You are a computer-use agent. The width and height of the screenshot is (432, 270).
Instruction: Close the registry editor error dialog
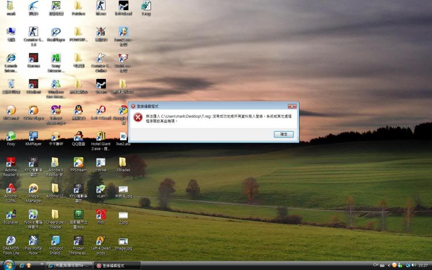(x=292, y=106)
